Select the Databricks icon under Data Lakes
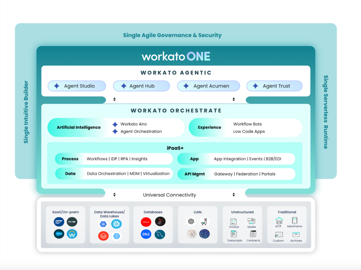This screenshot has width=361, height=270. tap(103, 235)
